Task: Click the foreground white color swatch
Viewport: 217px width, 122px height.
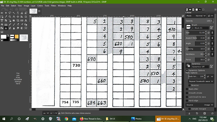Action: click(3, 37)
